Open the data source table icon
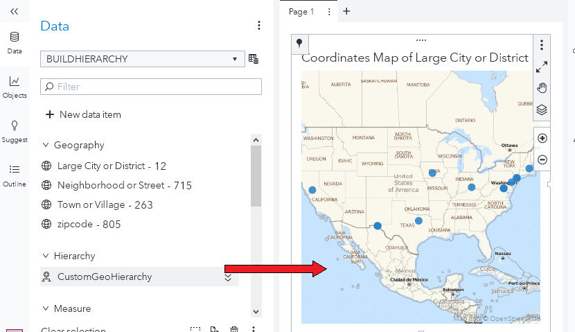 (x=254, y=59)
